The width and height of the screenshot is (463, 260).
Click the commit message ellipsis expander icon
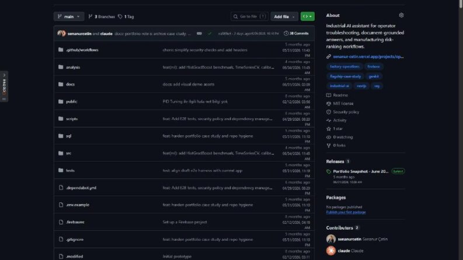pyautogui.click(x=199, y=34)
